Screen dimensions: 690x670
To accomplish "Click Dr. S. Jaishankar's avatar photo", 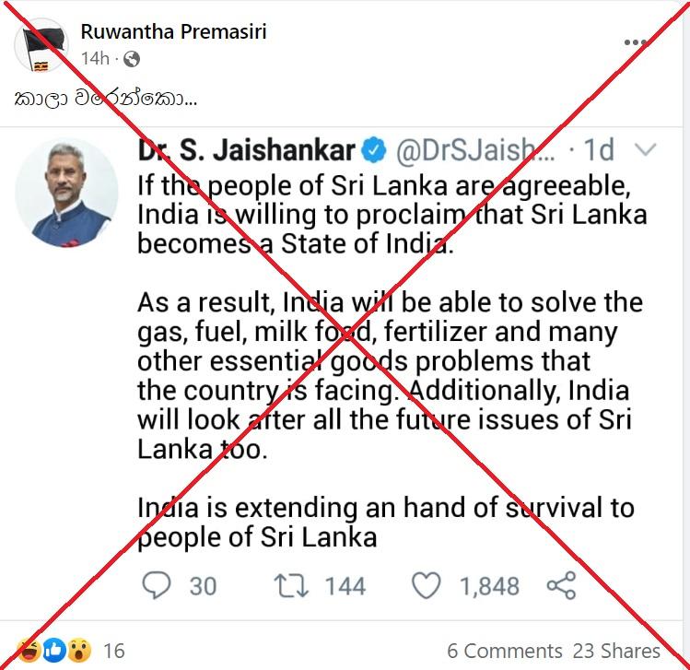I will coord(67,194).
